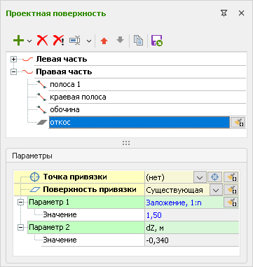Click the green plus add icon
The width and height of the screenshot is (253, 267).
tap(18, 41)
